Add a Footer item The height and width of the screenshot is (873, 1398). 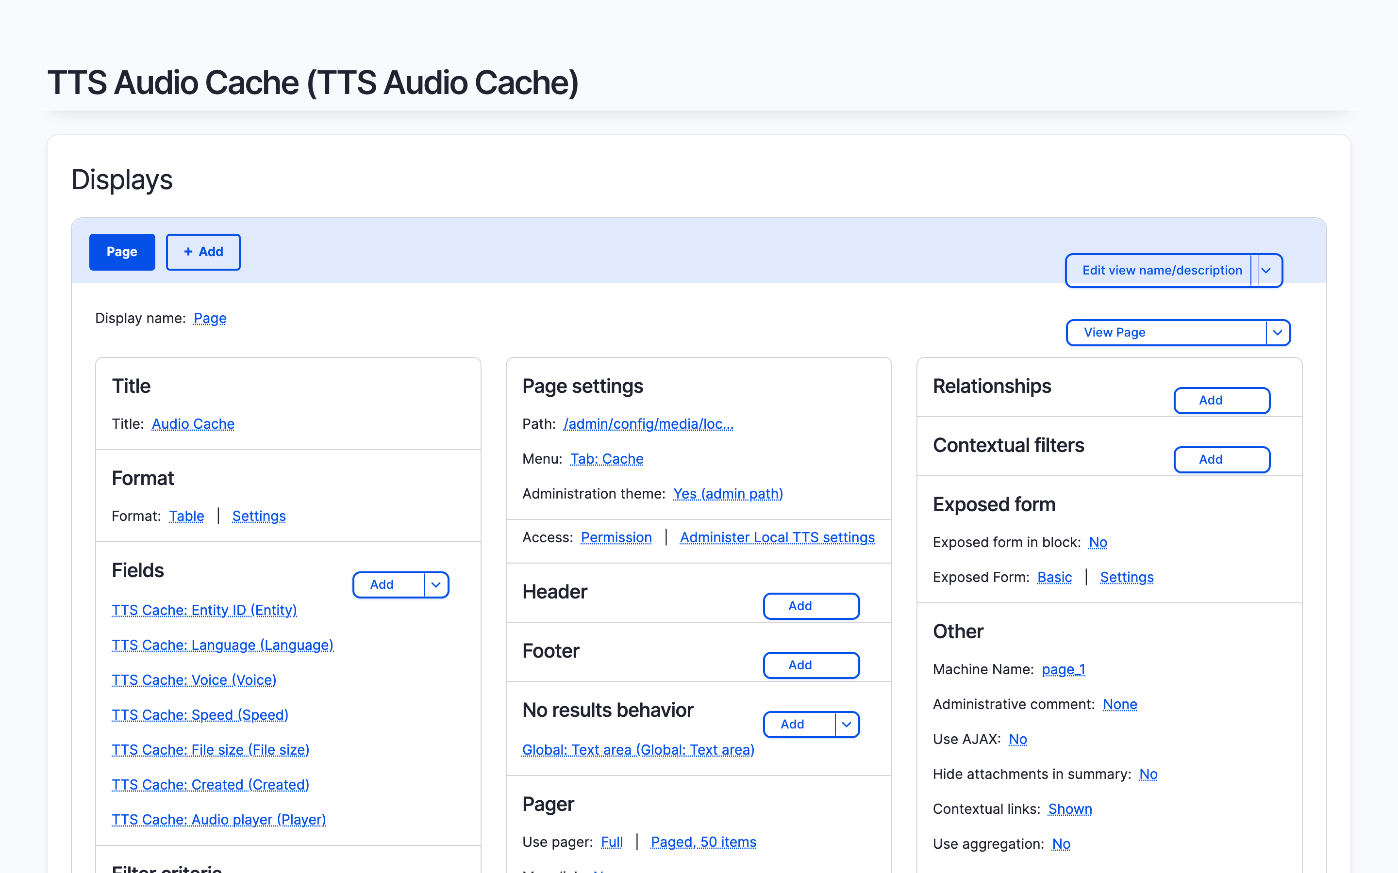[x=811, y=665]
